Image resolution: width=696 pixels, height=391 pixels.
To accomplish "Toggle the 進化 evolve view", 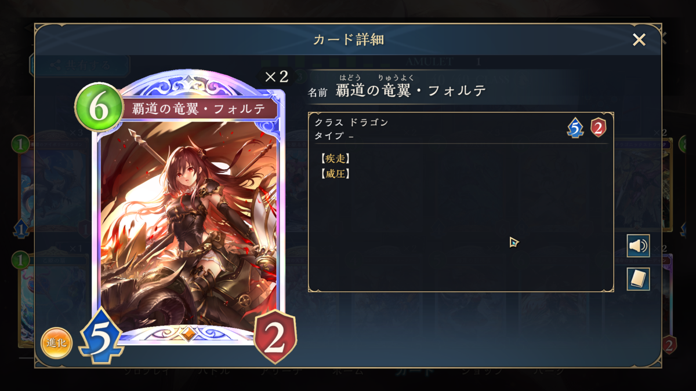I will [x=56, y=342].
